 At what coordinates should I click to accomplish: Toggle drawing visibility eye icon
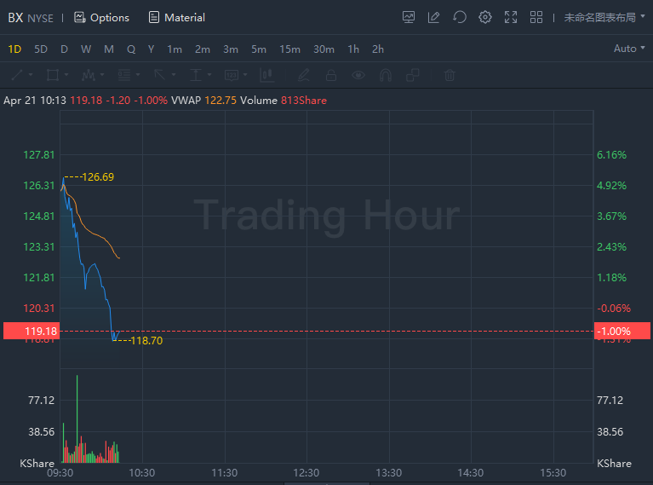pos(358,75)
